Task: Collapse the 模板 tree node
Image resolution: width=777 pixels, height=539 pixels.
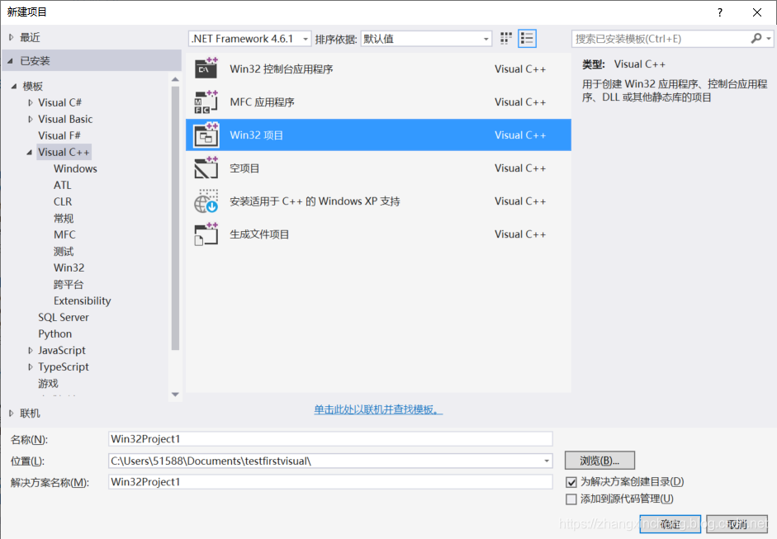Action: tap(14, 86)
